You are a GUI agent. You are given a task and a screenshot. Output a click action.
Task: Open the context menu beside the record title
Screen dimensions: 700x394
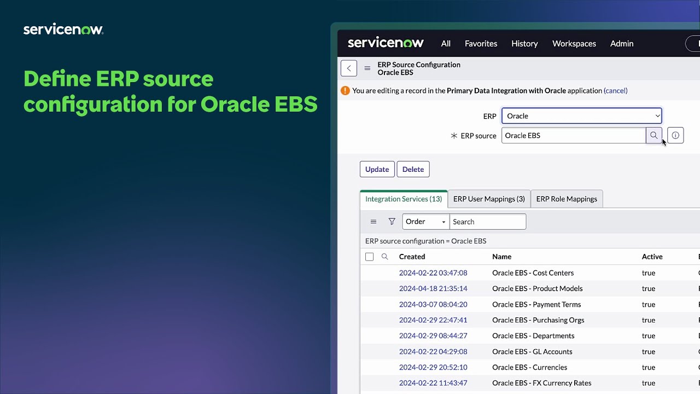tap(367, 68)
